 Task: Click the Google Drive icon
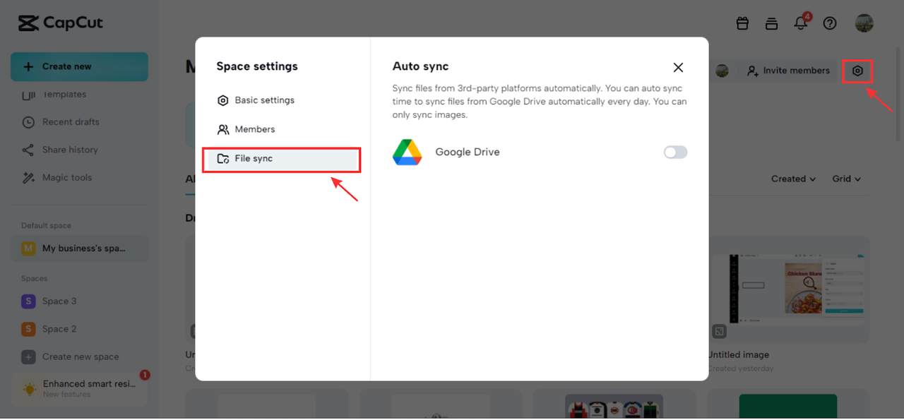click(407, 152)
